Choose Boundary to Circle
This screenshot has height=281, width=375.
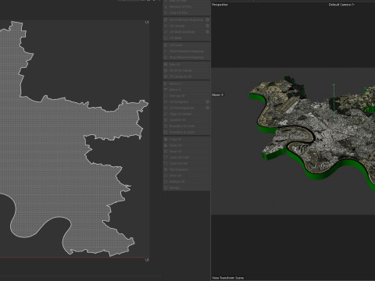[186, 126]
